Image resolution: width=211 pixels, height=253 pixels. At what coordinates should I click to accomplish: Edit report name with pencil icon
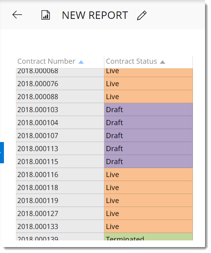[142, 15]
